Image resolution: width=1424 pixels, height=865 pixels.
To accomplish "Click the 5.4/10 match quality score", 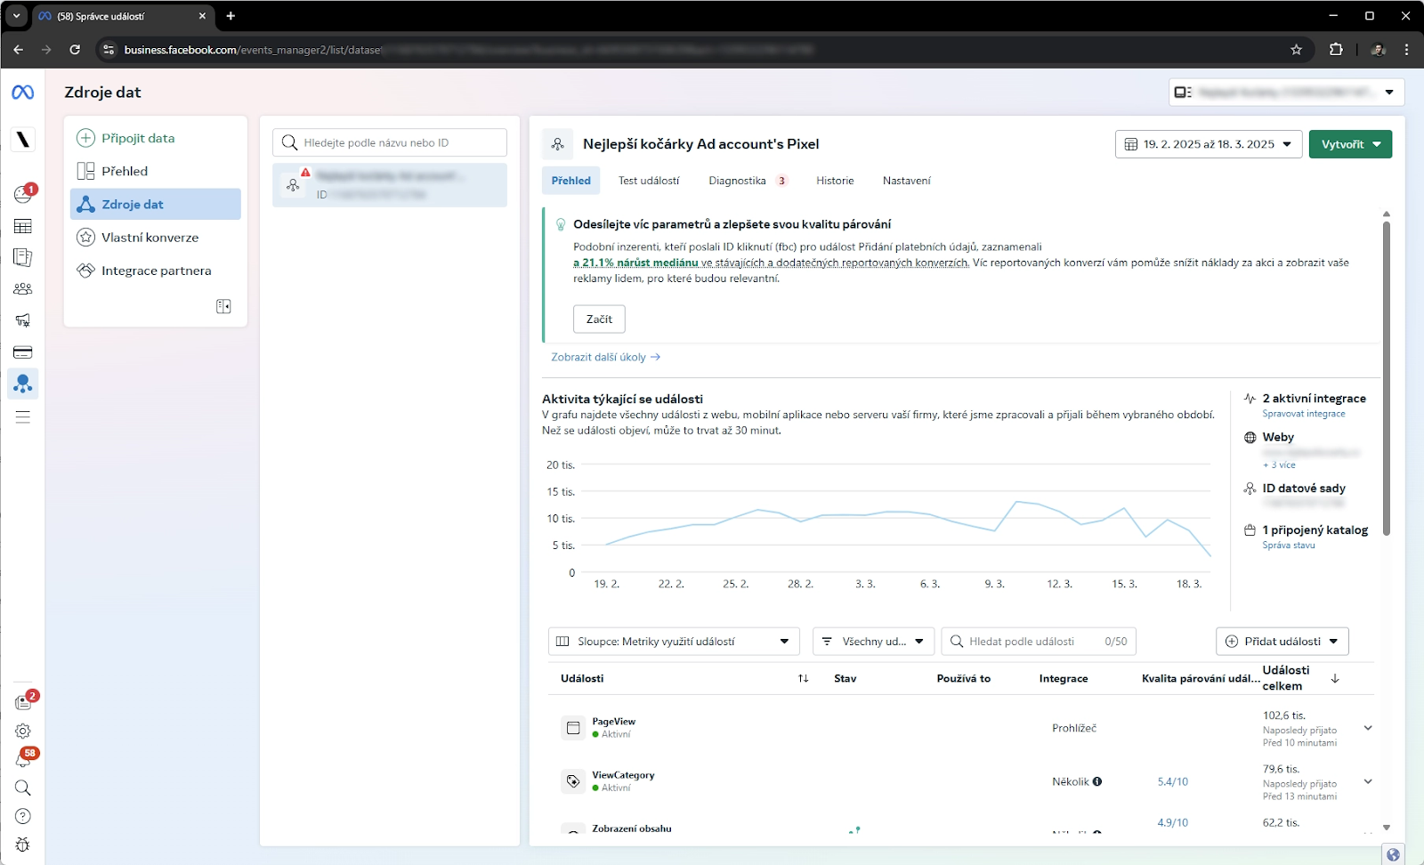I will [x=1172, y=781].
